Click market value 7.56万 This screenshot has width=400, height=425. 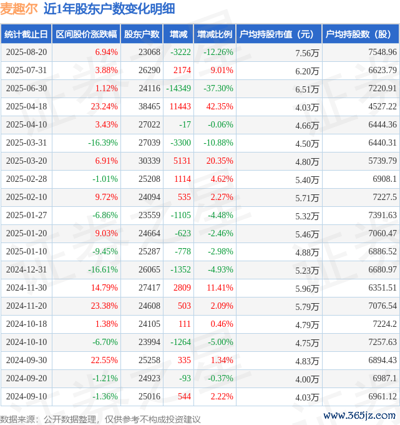pyautogui.click(x=307, y=53)
